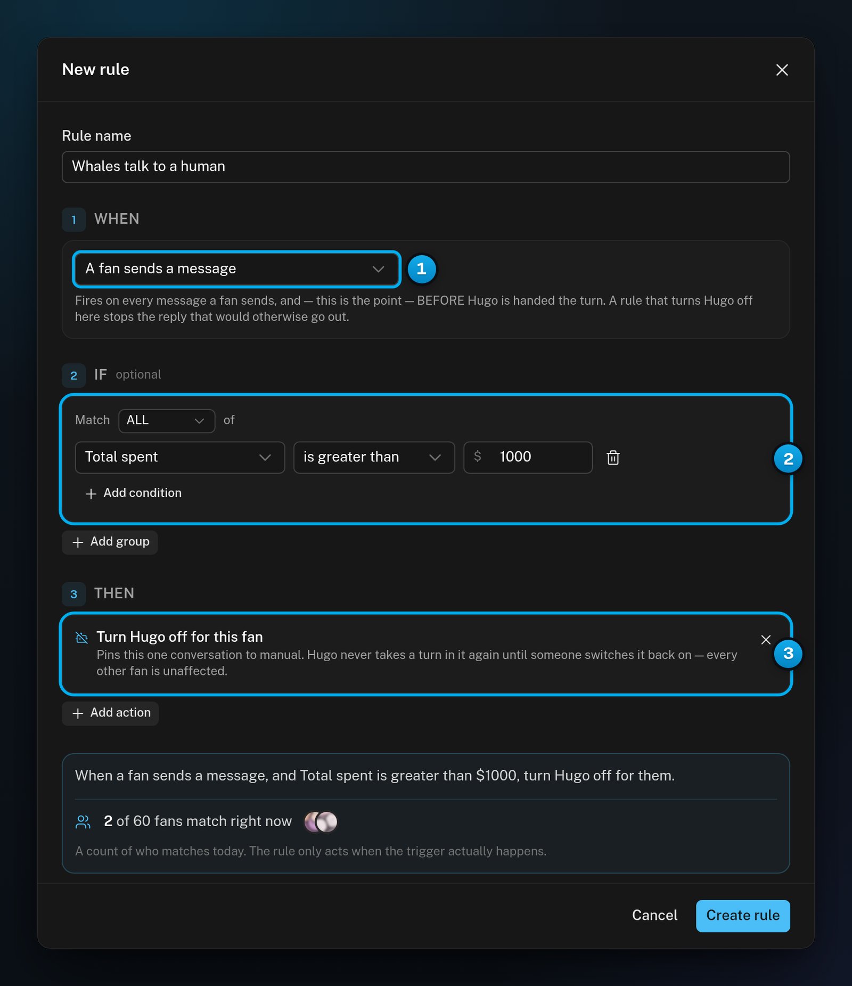Click the '2 of 60 fans match right now' text

(x=198, y=821)
